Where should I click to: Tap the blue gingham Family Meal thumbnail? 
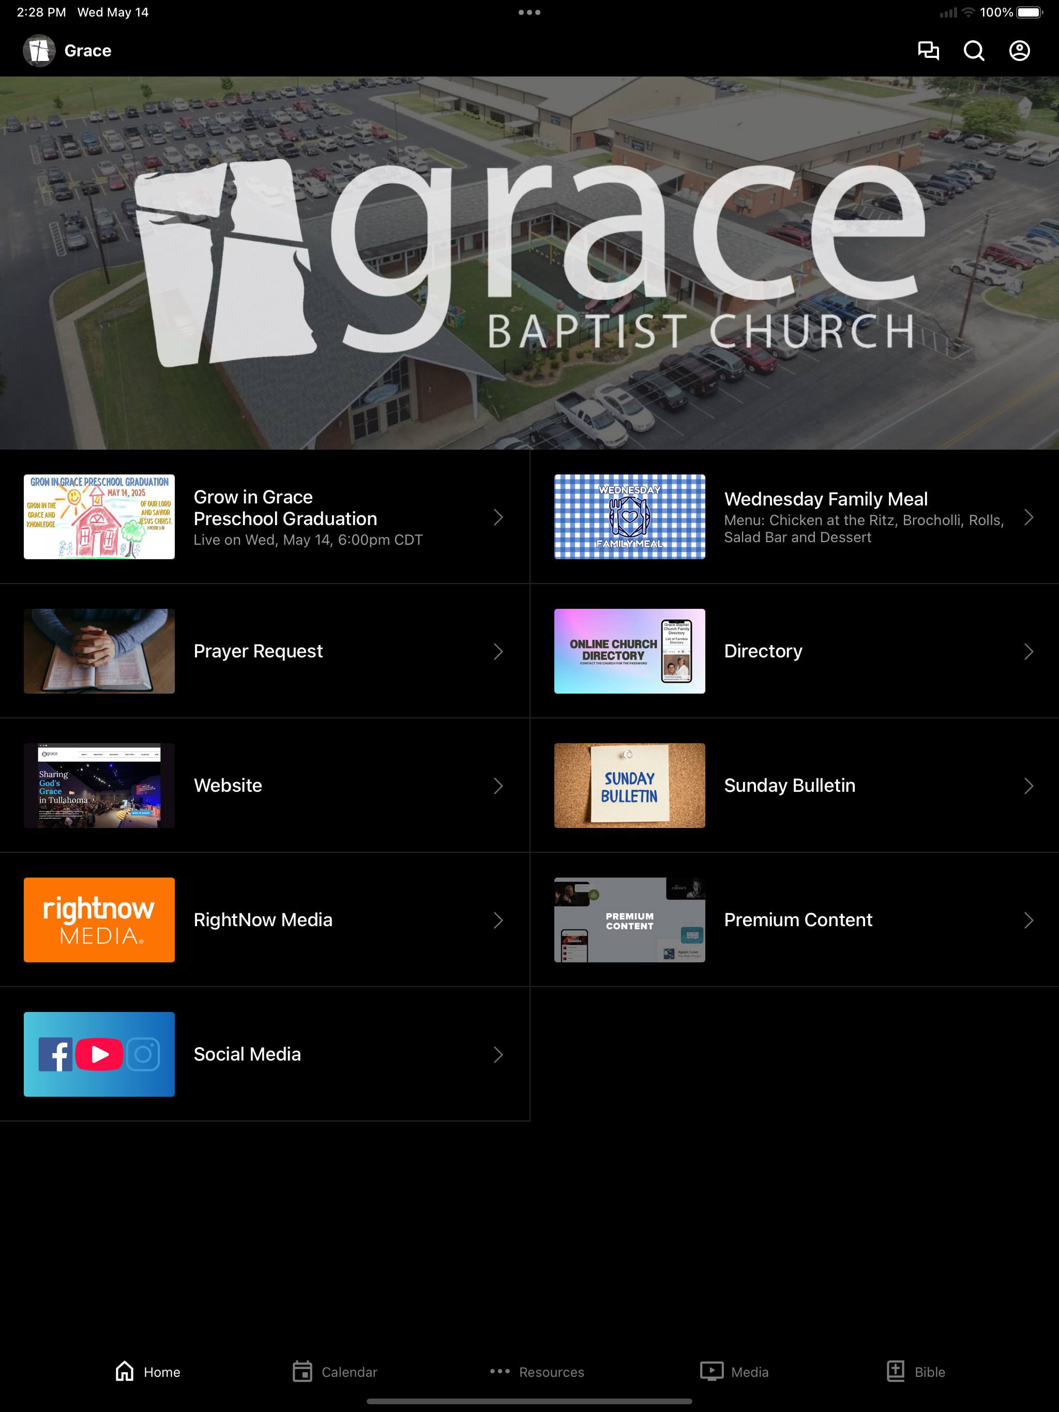click(629, 516)
